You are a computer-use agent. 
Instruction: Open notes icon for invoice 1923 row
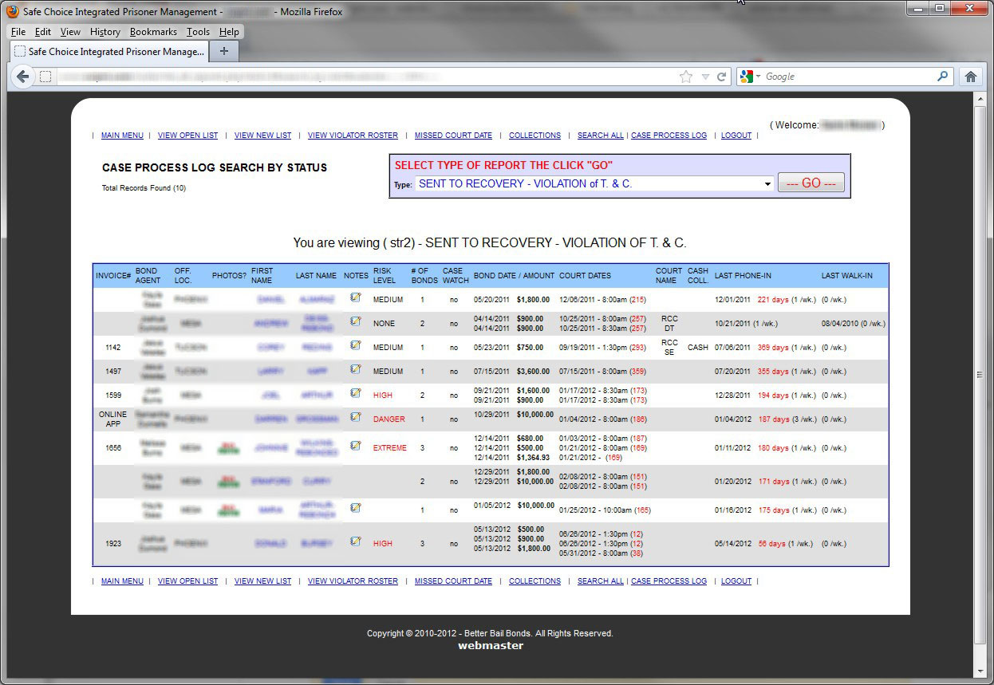(356, 541)
